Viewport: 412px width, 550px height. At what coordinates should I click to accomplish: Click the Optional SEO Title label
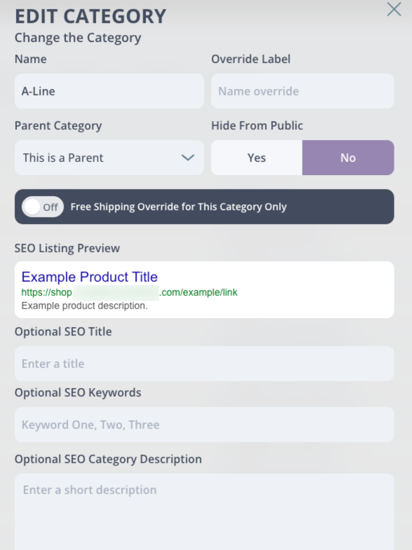tap(63, 332)
